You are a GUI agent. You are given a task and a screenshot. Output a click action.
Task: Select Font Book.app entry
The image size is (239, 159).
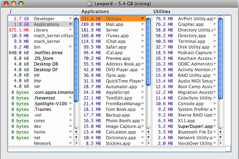tap(113, 109)
